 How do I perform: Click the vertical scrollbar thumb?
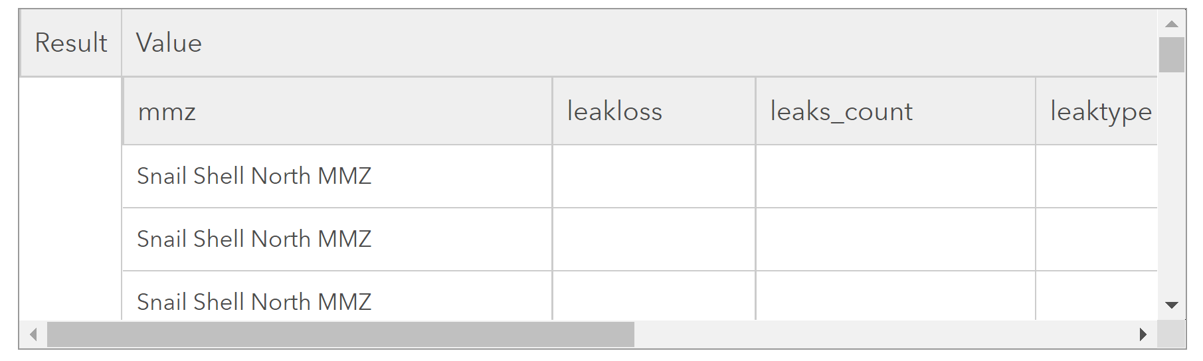pos(1171,54)
